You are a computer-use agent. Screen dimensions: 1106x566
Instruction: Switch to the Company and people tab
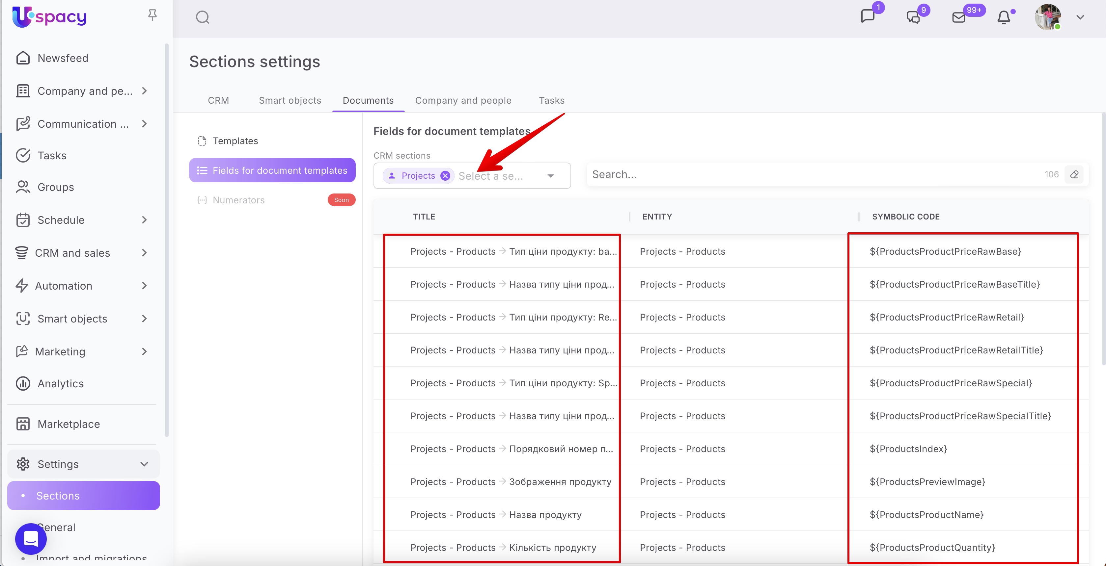pyautogui.click(x=463, y=100)
